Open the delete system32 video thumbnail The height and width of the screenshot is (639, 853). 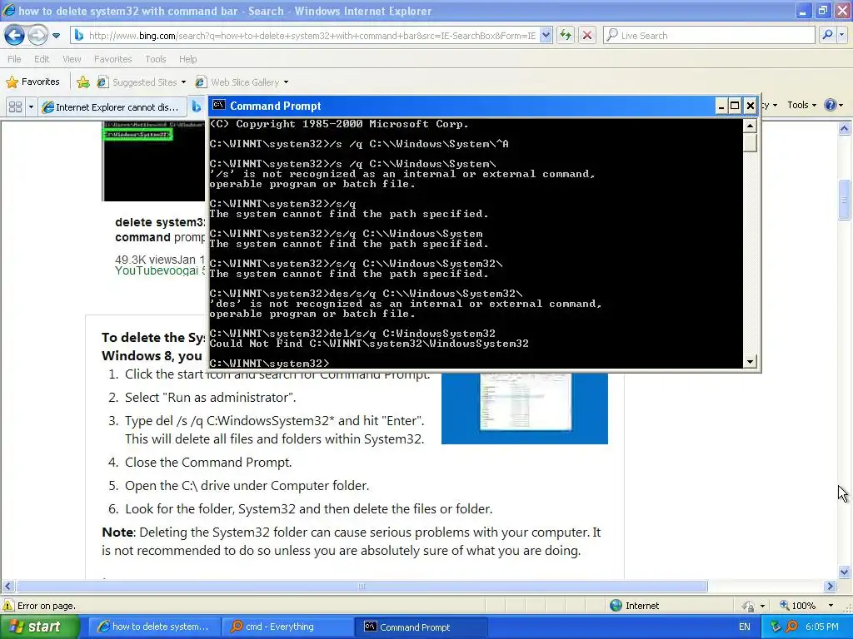(153, 161)
